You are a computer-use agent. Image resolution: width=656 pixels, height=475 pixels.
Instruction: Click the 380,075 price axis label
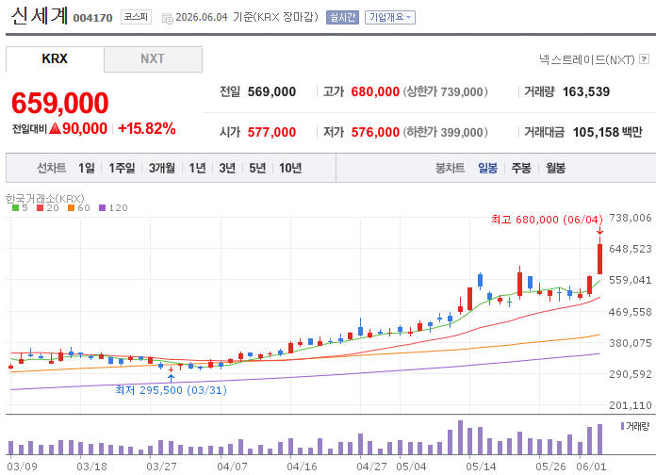pos(631,343)
